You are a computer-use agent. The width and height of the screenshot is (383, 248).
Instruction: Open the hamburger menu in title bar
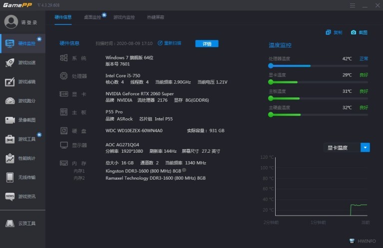[352, 5]
